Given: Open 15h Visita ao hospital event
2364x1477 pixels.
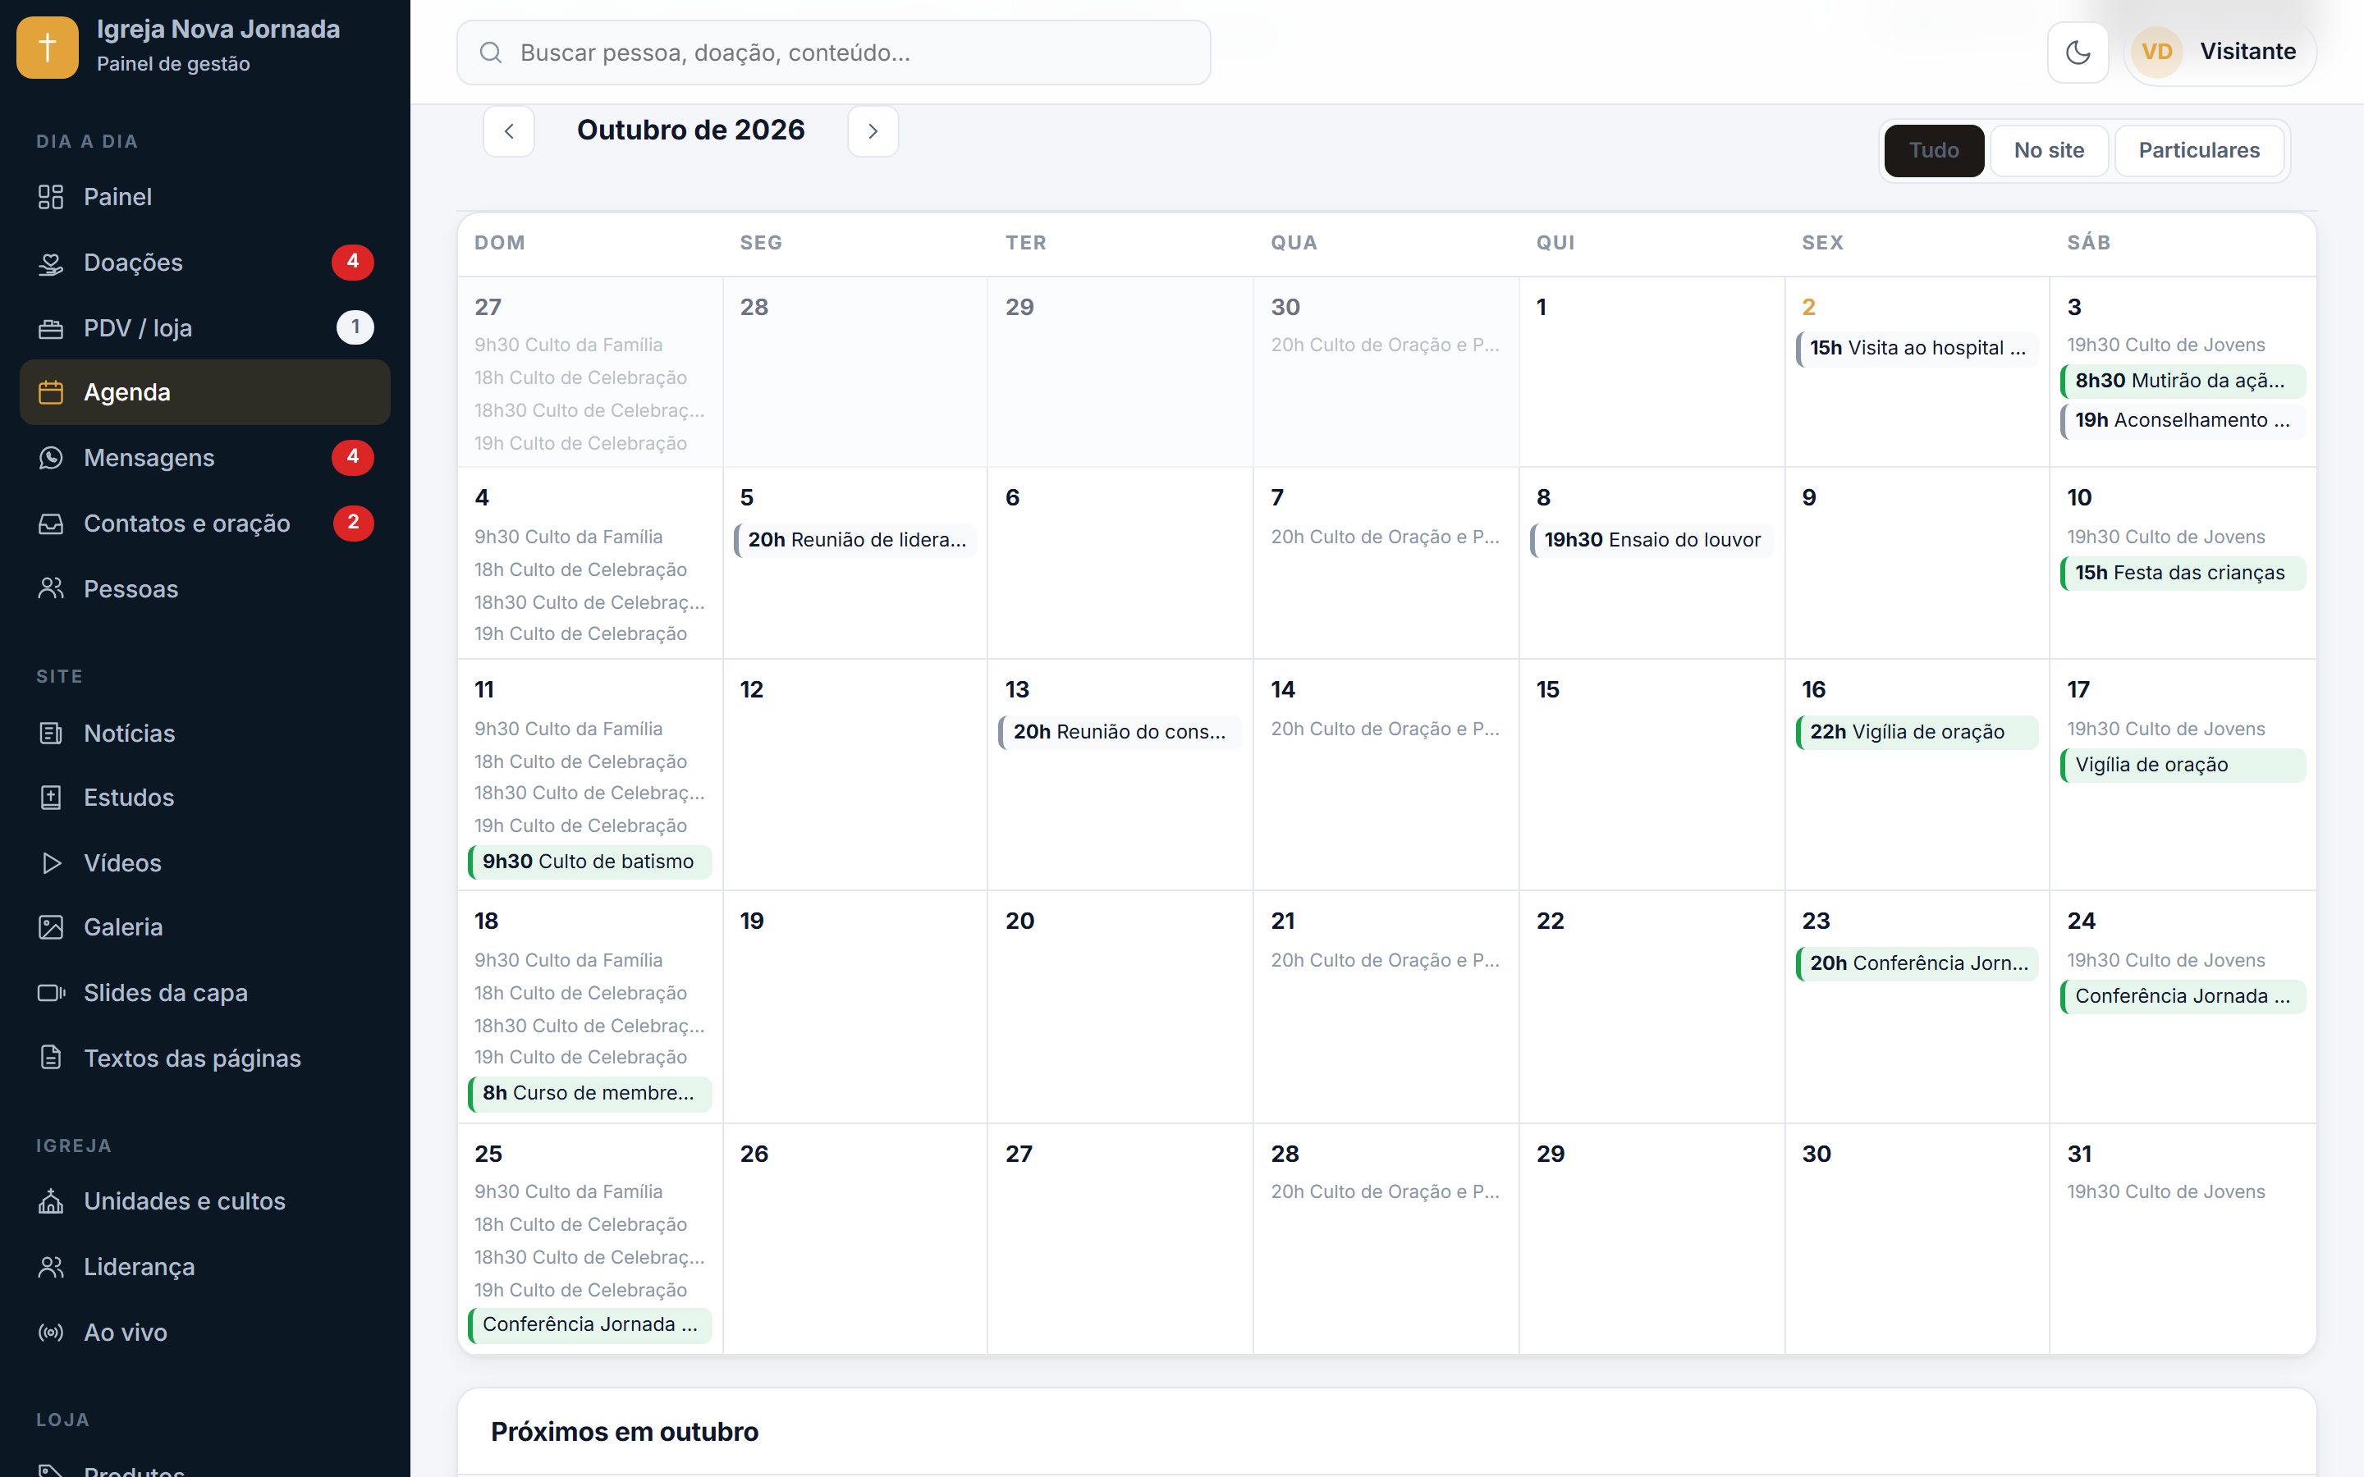Looking at the screenshot, I should pos(1916,348).
